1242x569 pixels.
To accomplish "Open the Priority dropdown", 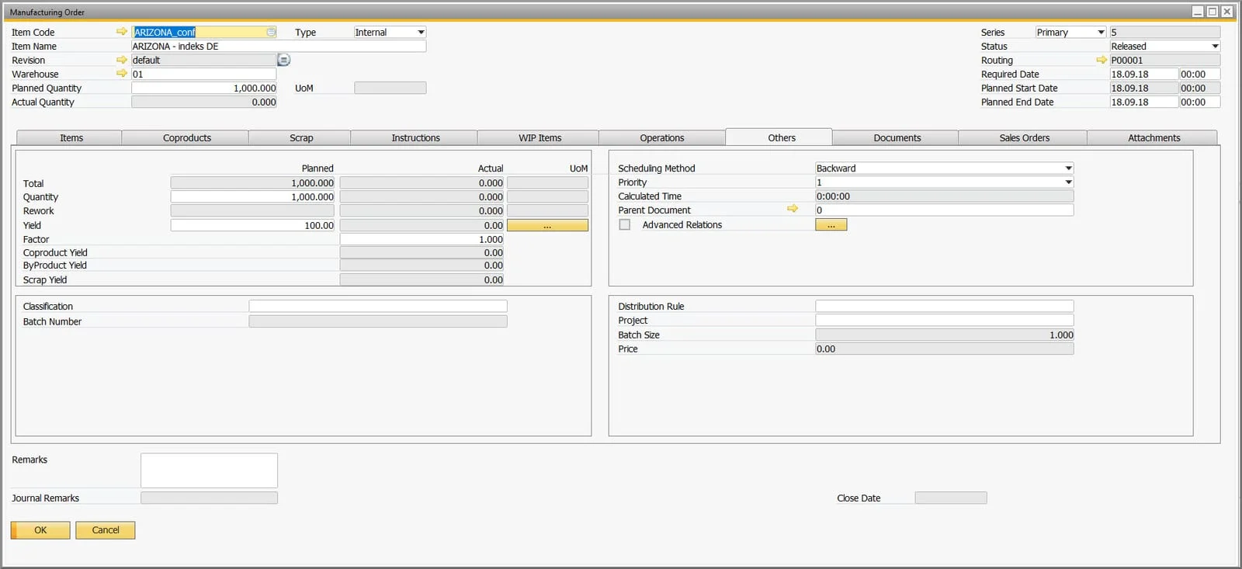I will pos(944,182).
